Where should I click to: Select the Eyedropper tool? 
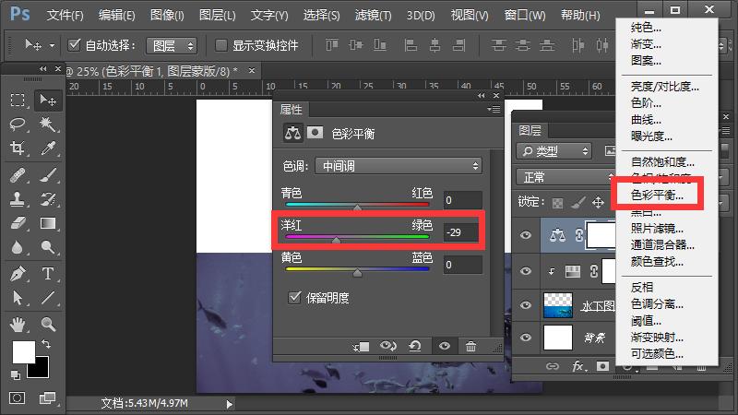(48, 148)
